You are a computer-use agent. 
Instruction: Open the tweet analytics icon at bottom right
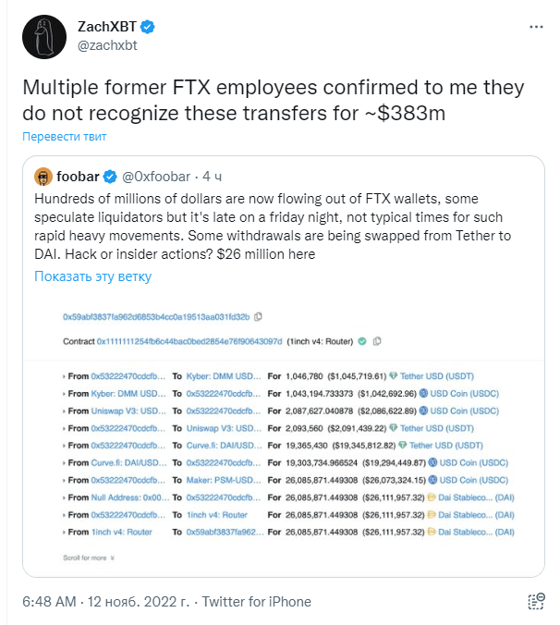click(x=536, y=602)
